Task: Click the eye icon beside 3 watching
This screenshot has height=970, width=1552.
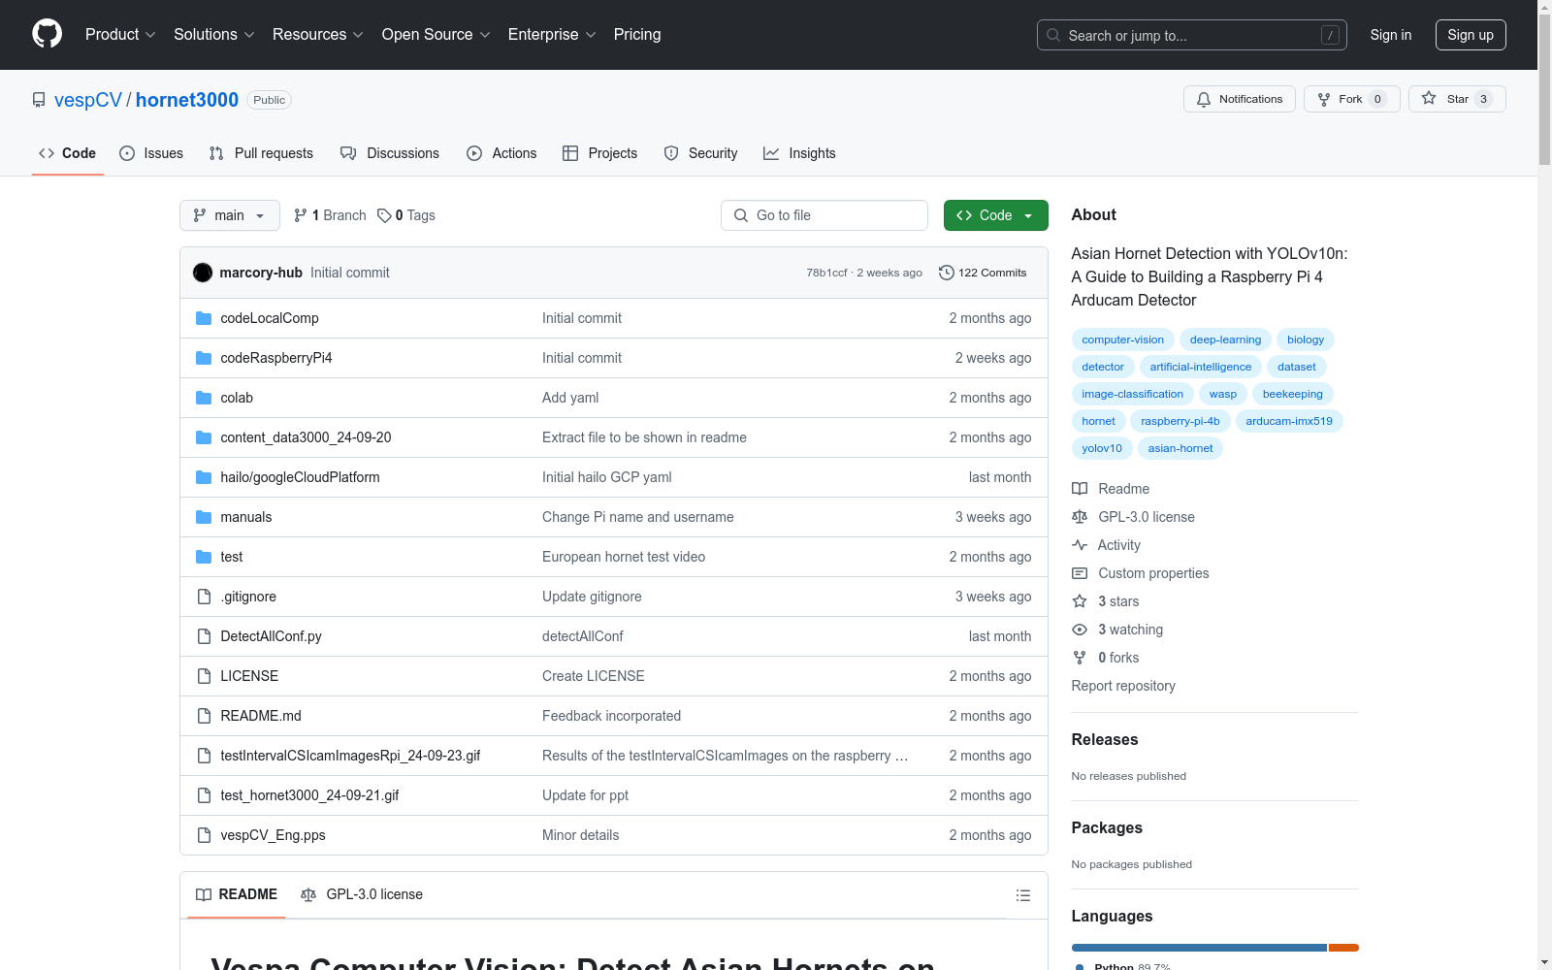Action: tap(1080, 630)
